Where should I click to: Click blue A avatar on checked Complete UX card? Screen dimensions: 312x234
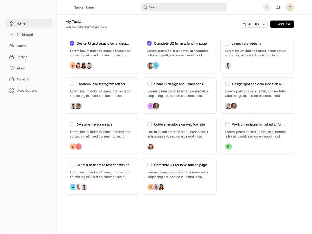tap(156, 66)
